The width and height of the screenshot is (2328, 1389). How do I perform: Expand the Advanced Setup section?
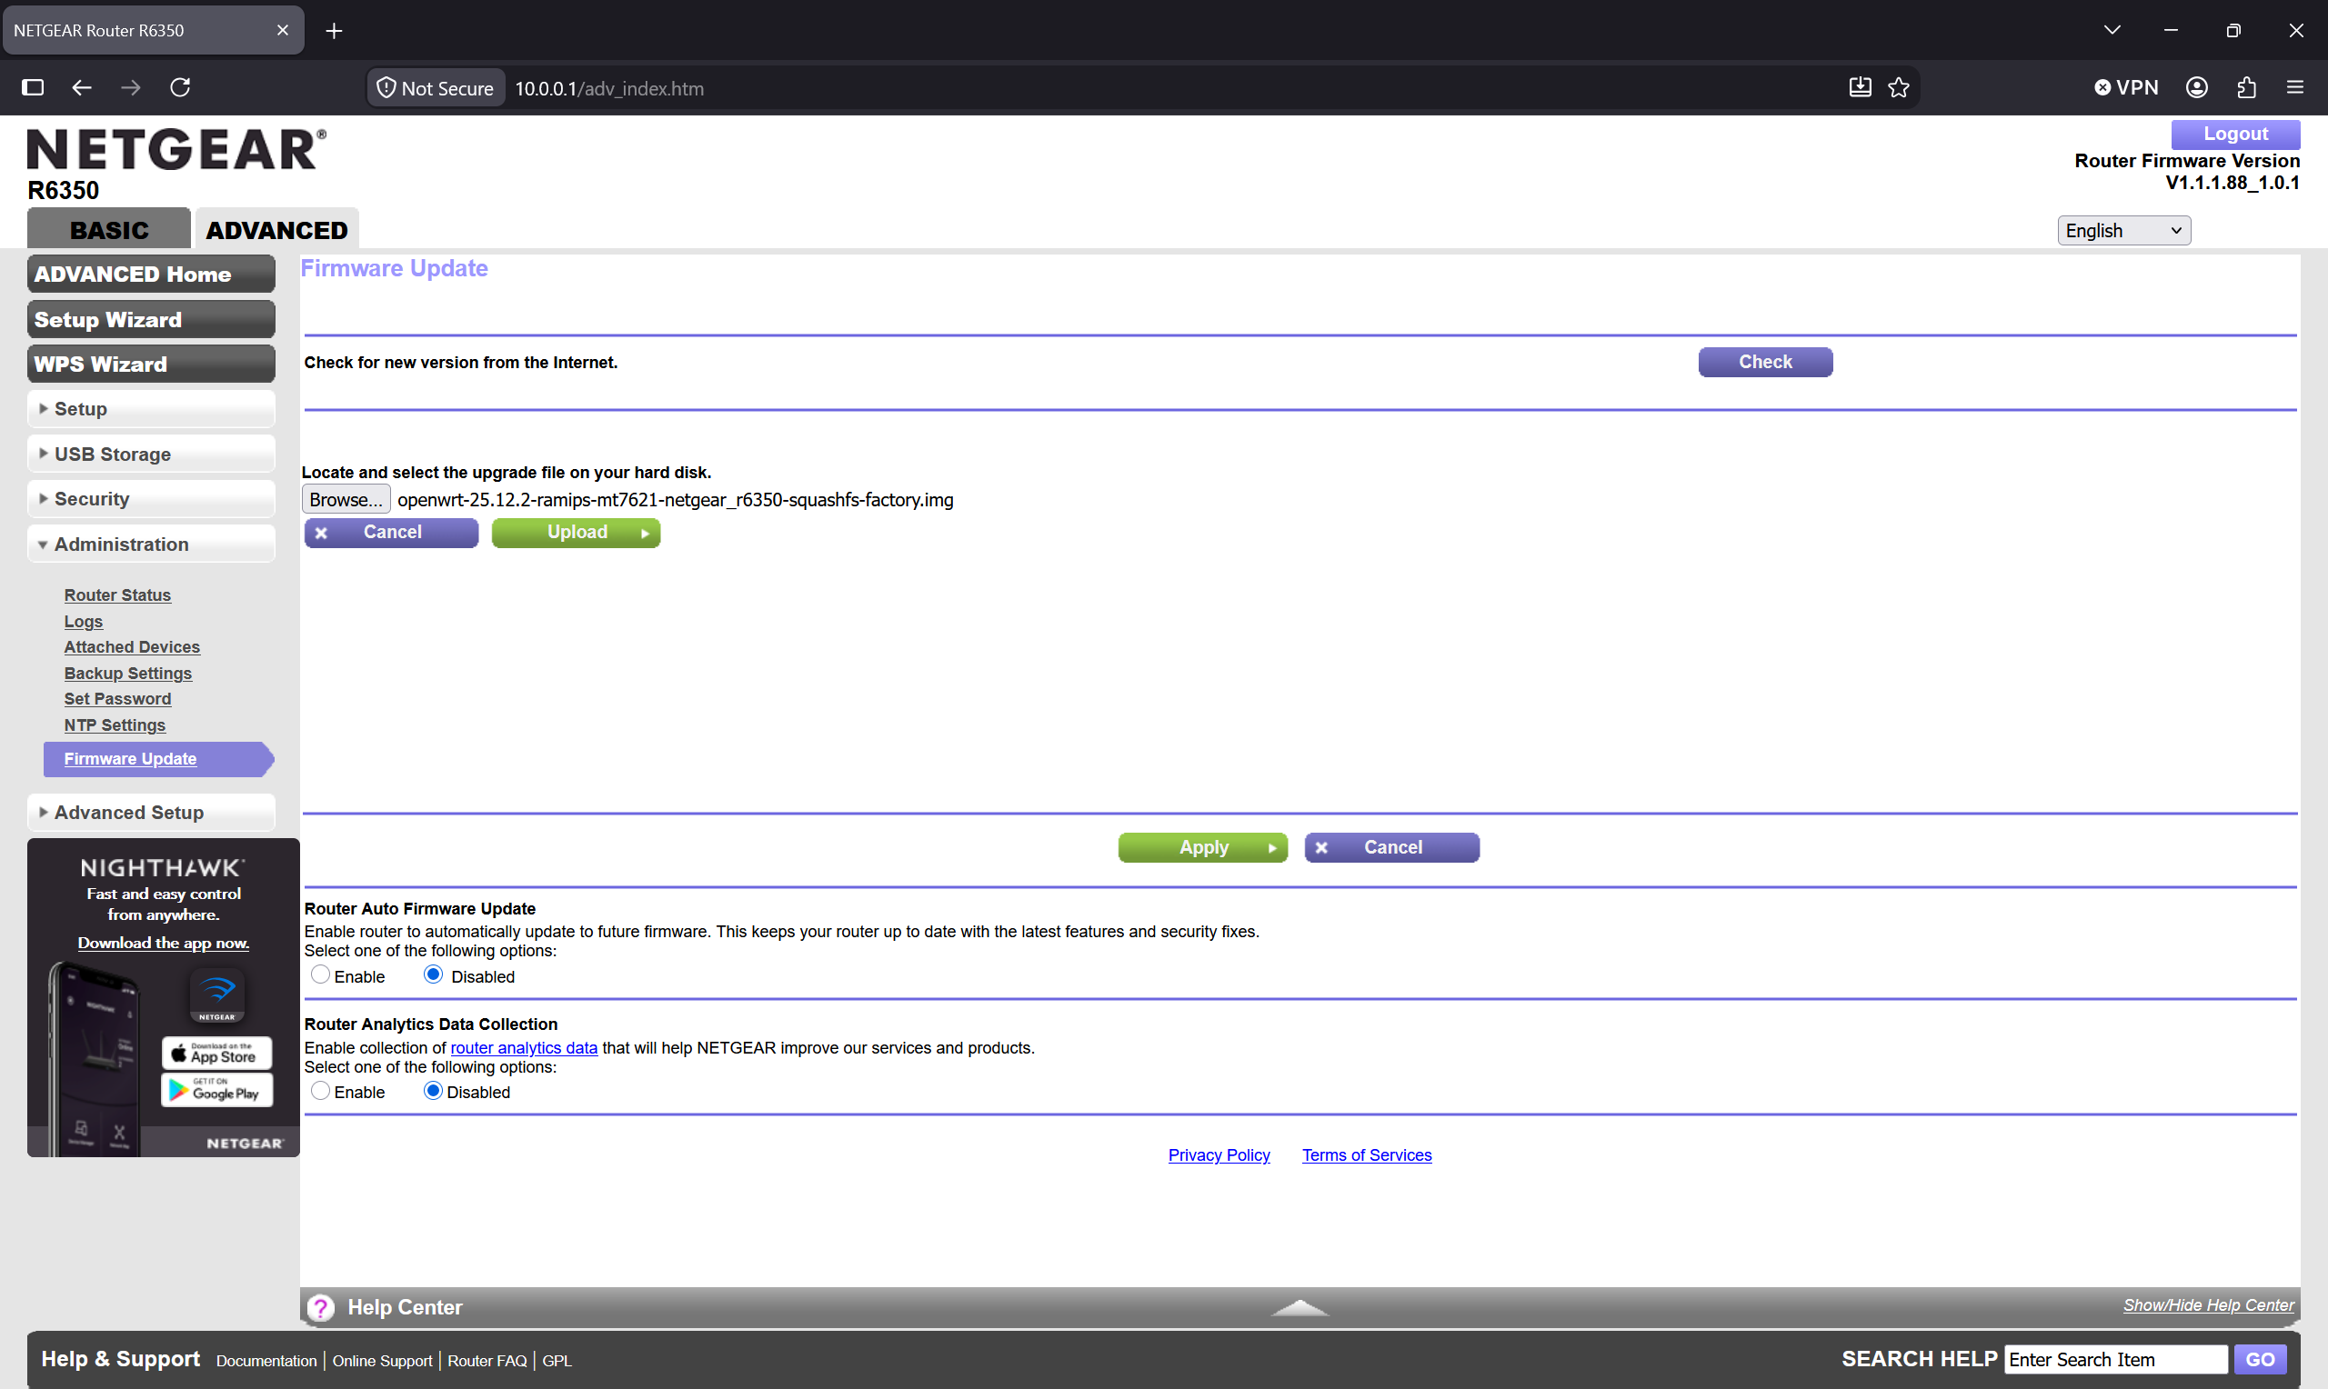tap(152, 813)
